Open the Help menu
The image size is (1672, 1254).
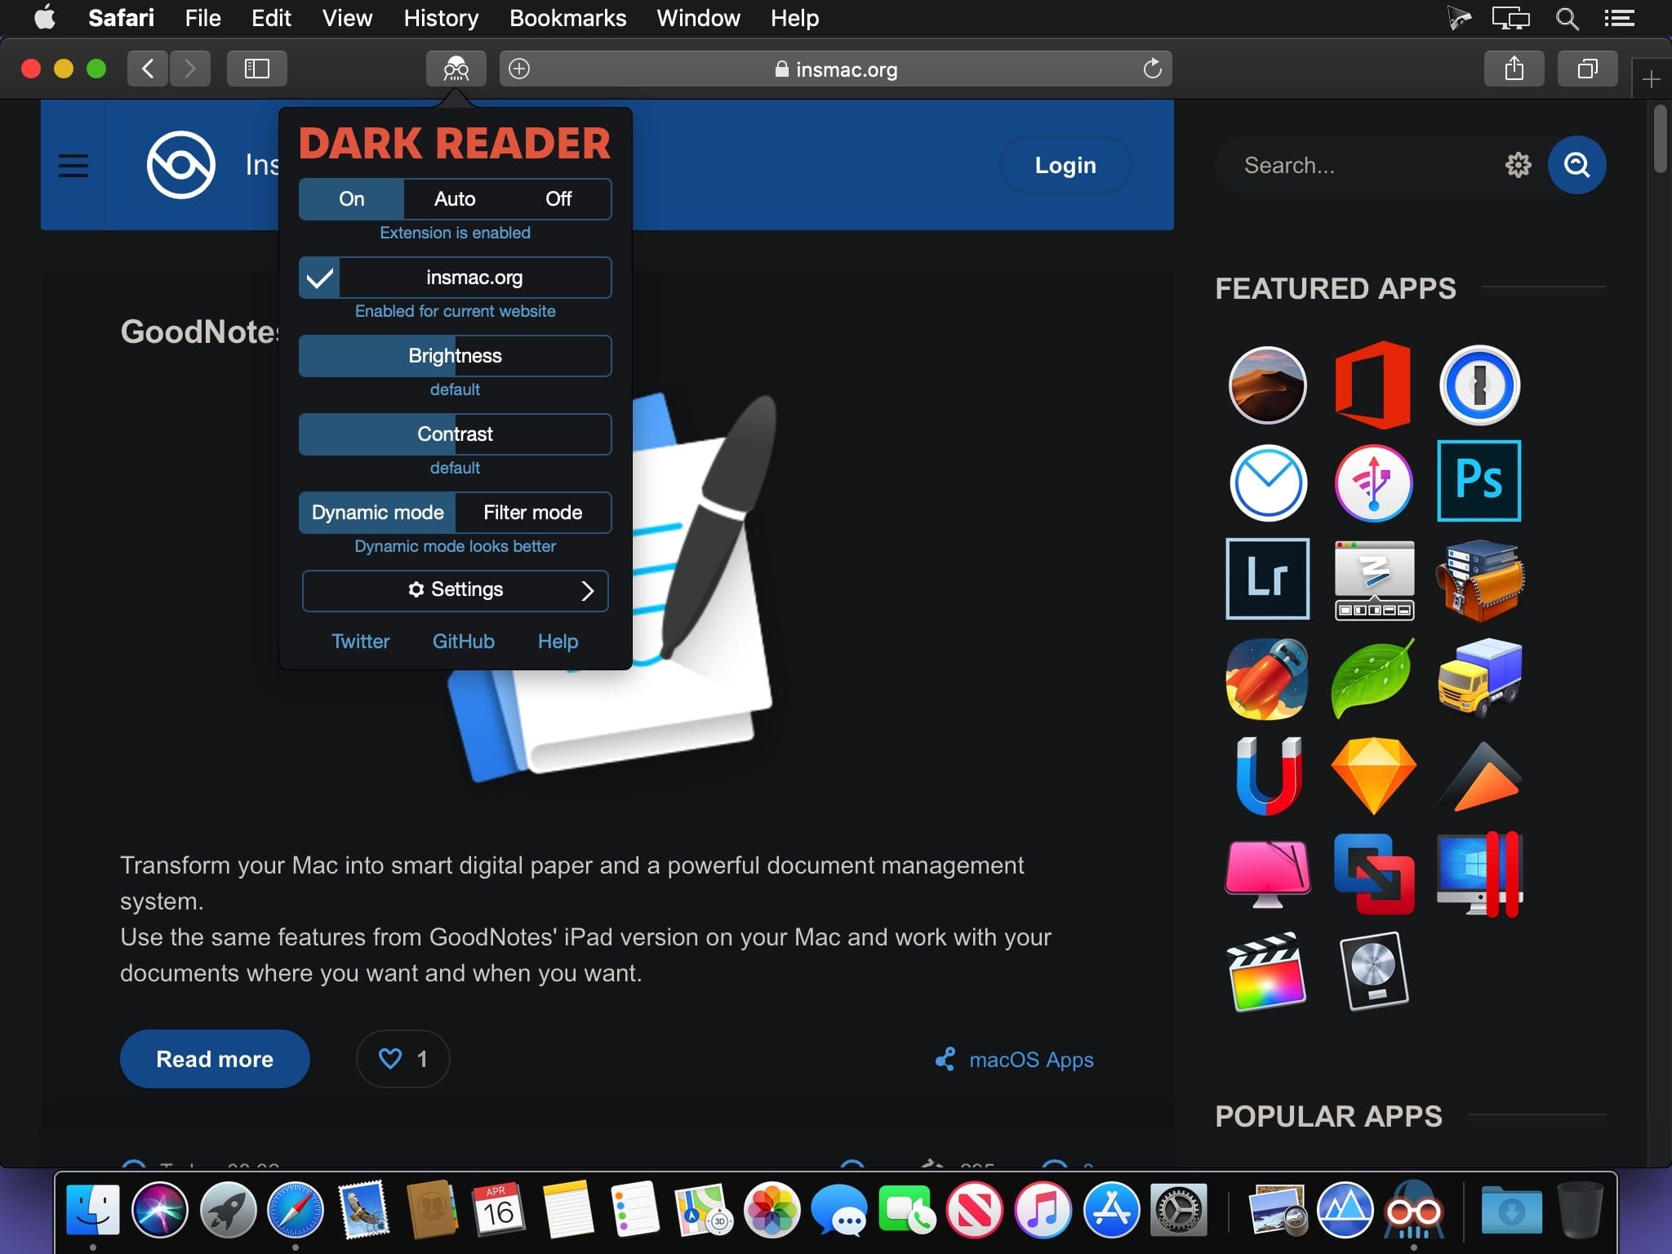click(x=794, y=18)
